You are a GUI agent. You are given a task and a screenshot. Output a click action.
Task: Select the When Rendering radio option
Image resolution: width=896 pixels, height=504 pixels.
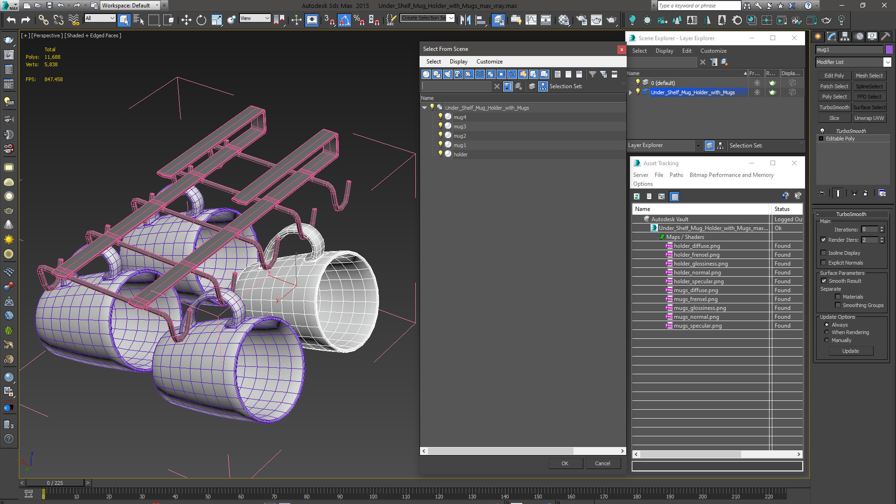[827, 332]
